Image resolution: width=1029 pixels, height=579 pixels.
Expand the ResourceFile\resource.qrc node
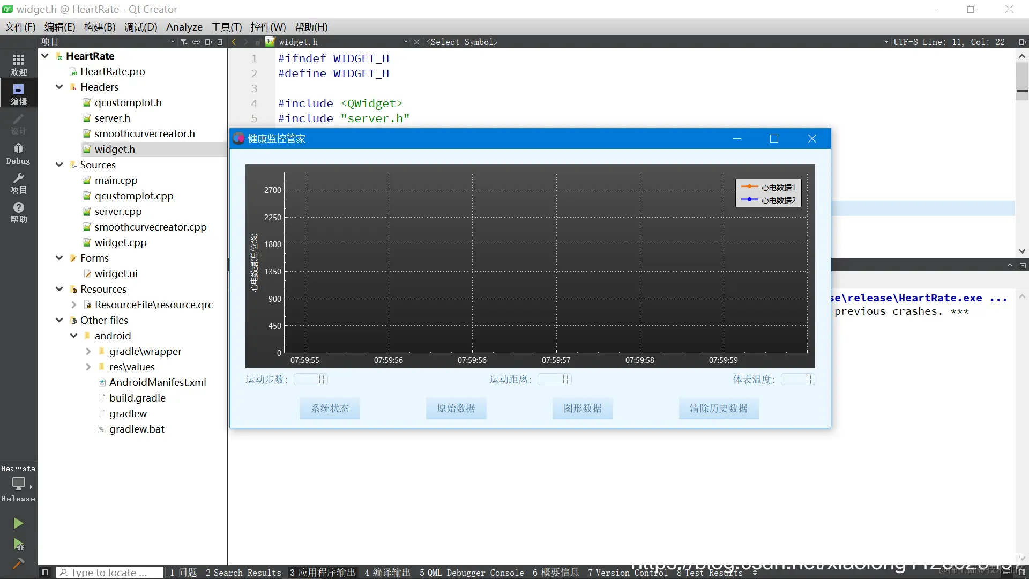coord(74,305)
